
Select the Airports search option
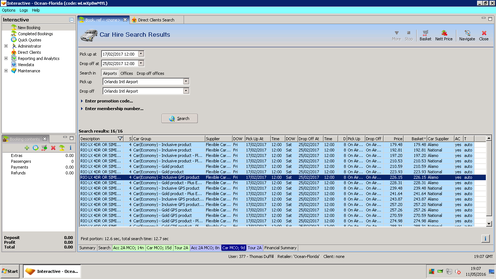click(110, 73)
